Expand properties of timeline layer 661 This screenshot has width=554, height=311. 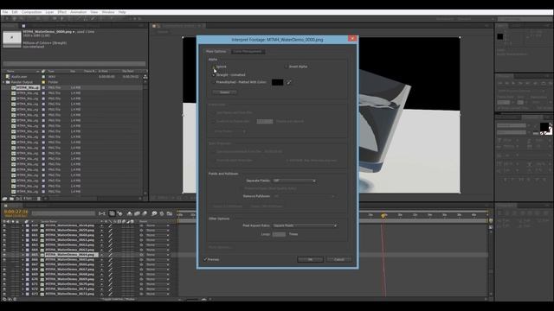[x=23, y=235]
